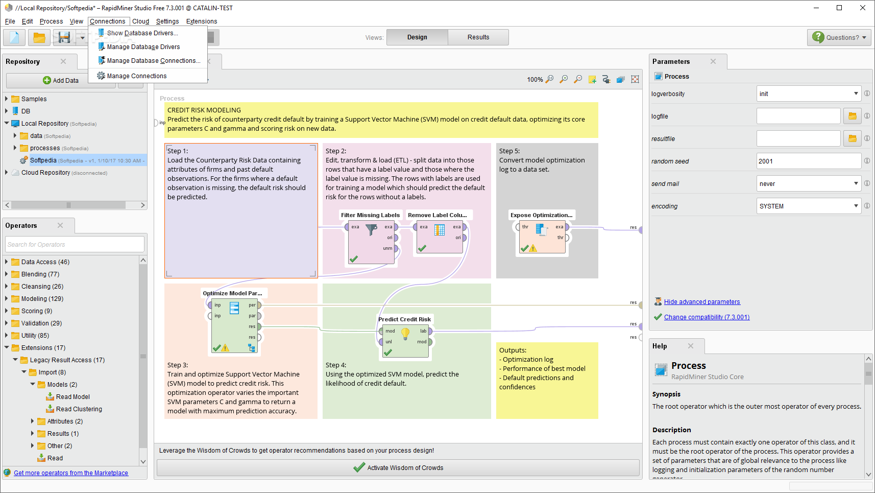Open subprocess icon on Optimize Model operator

[x=252, y=348]
